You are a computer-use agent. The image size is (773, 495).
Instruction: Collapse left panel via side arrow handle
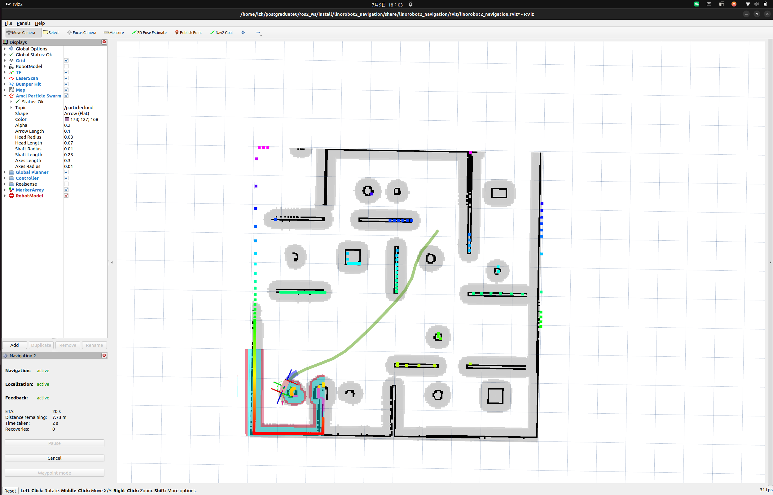coord(112,262)
